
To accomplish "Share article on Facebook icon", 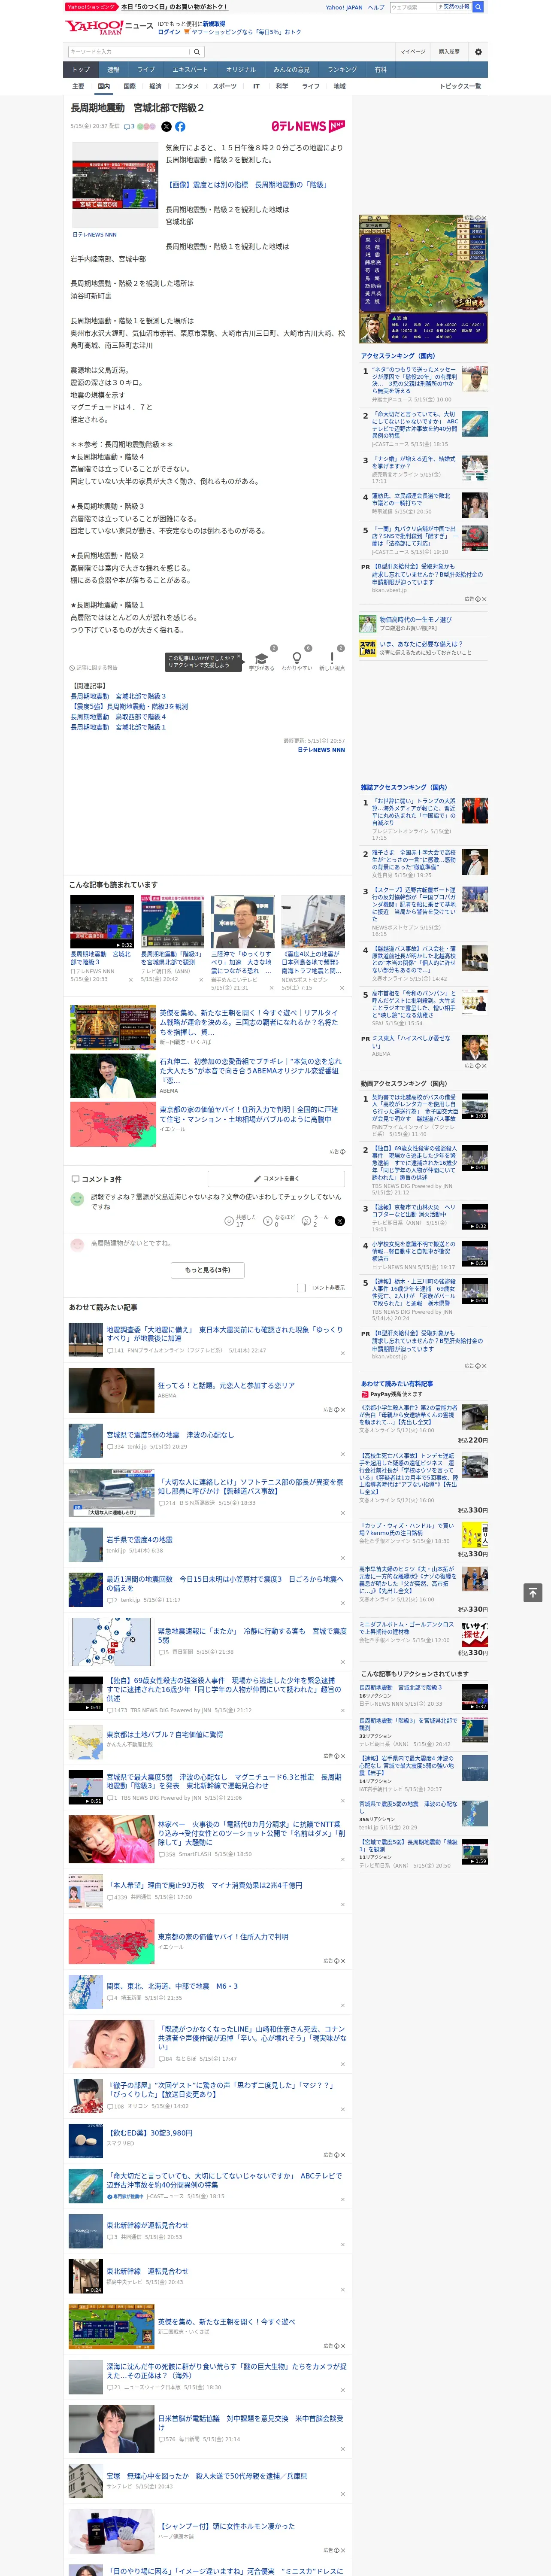I will point(180,127).
